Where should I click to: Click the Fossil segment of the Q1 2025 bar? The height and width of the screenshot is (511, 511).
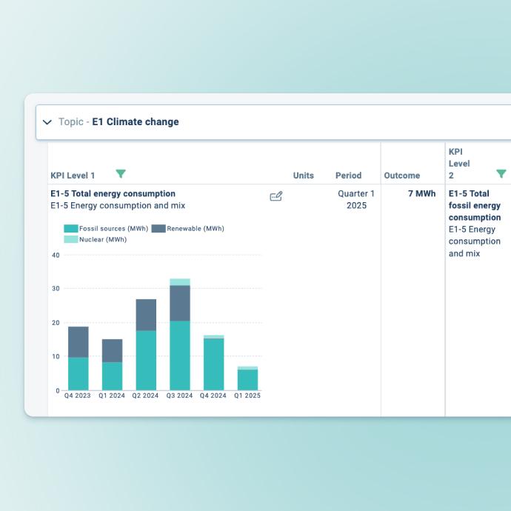pos(247,380)
